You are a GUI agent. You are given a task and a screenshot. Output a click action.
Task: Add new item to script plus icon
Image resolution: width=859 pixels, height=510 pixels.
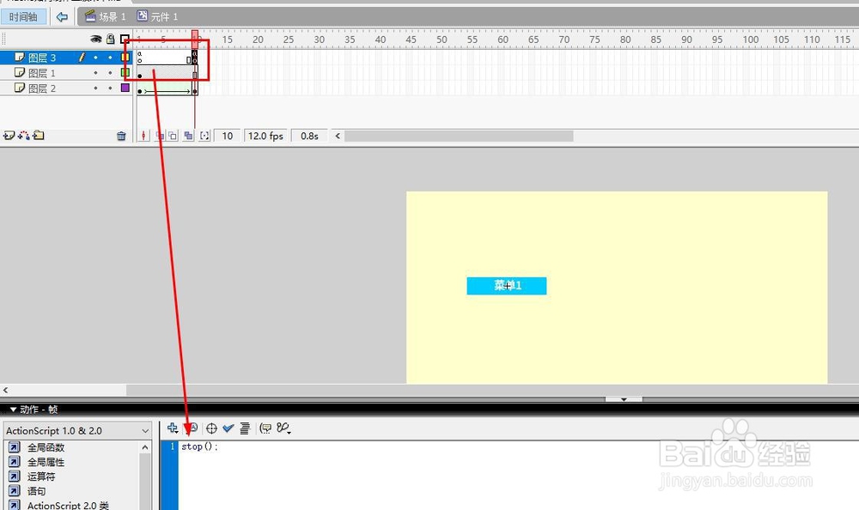(x=173, y=428)
